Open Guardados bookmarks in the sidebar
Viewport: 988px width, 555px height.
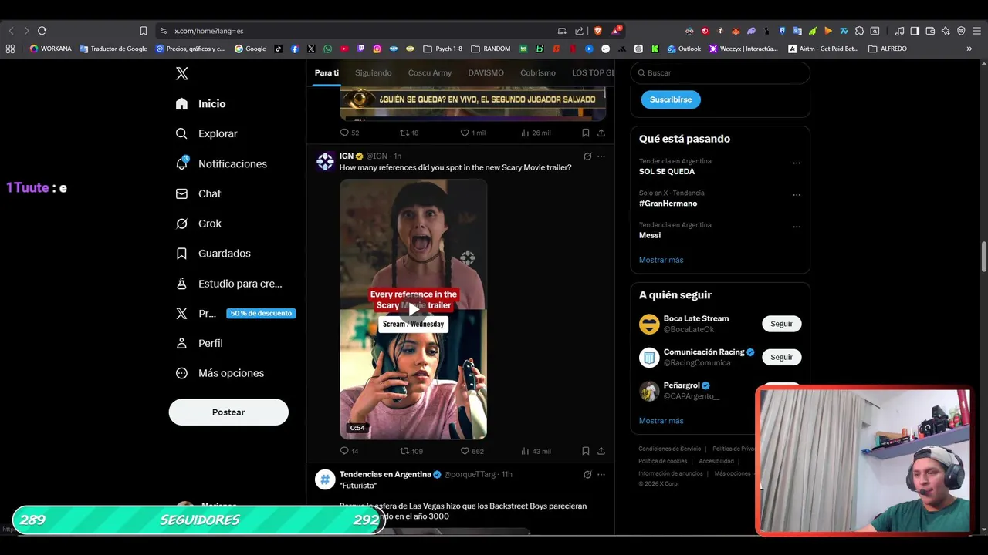tap(213, 253)
